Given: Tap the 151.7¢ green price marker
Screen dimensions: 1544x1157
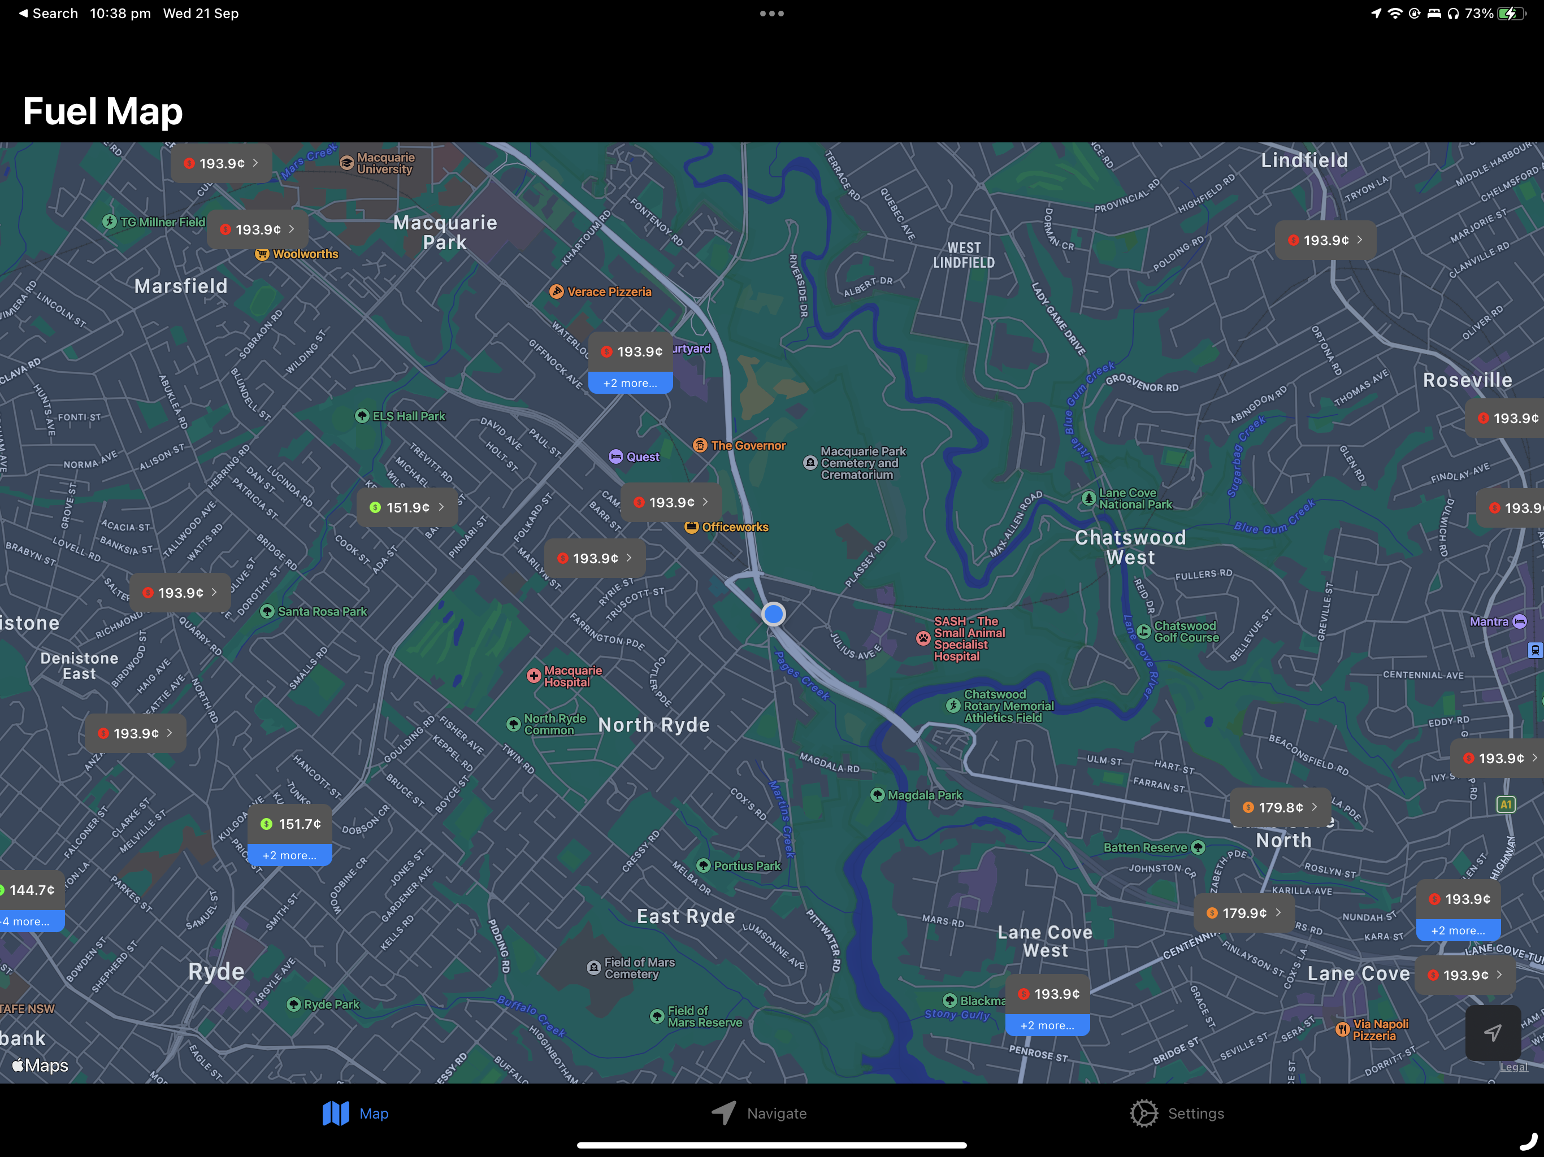Looking at the screenshot, I should click(290, 824).
